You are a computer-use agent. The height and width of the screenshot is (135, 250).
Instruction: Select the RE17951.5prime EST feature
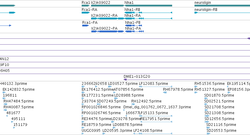[x=156, y=122]
